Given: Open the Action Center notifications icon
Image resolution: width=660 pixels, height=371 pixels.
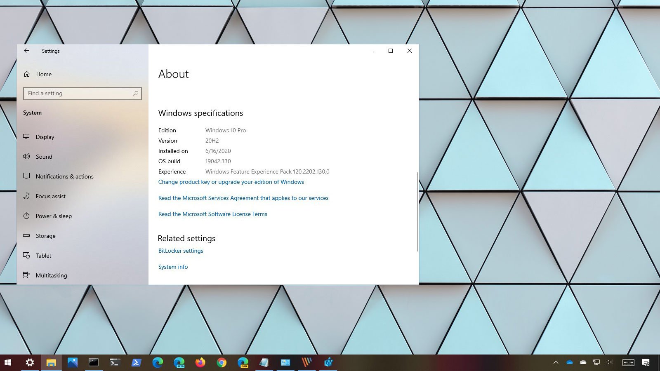Looking at the screenshot, I should pos(646,362).
